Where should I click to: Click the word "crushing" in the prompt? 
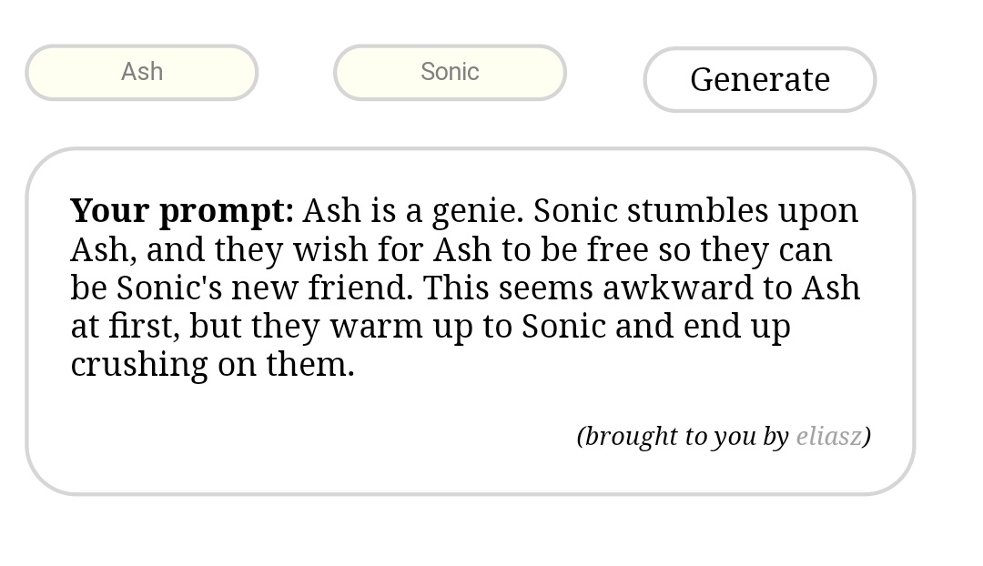click(139, 365)
